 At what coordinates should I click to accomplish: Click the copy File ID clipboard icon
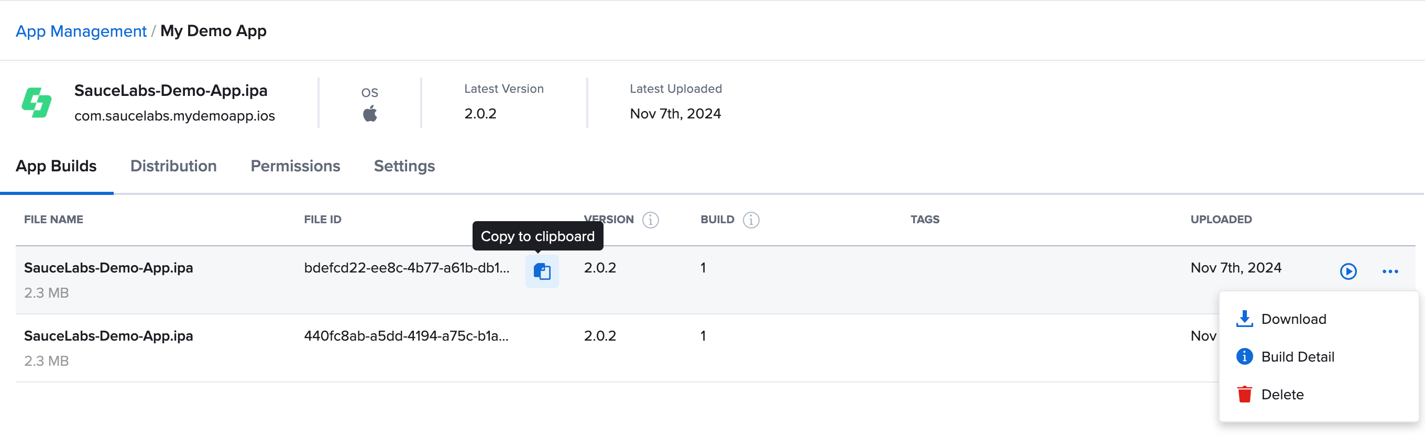pyautogui.click(x=542, y=271)
